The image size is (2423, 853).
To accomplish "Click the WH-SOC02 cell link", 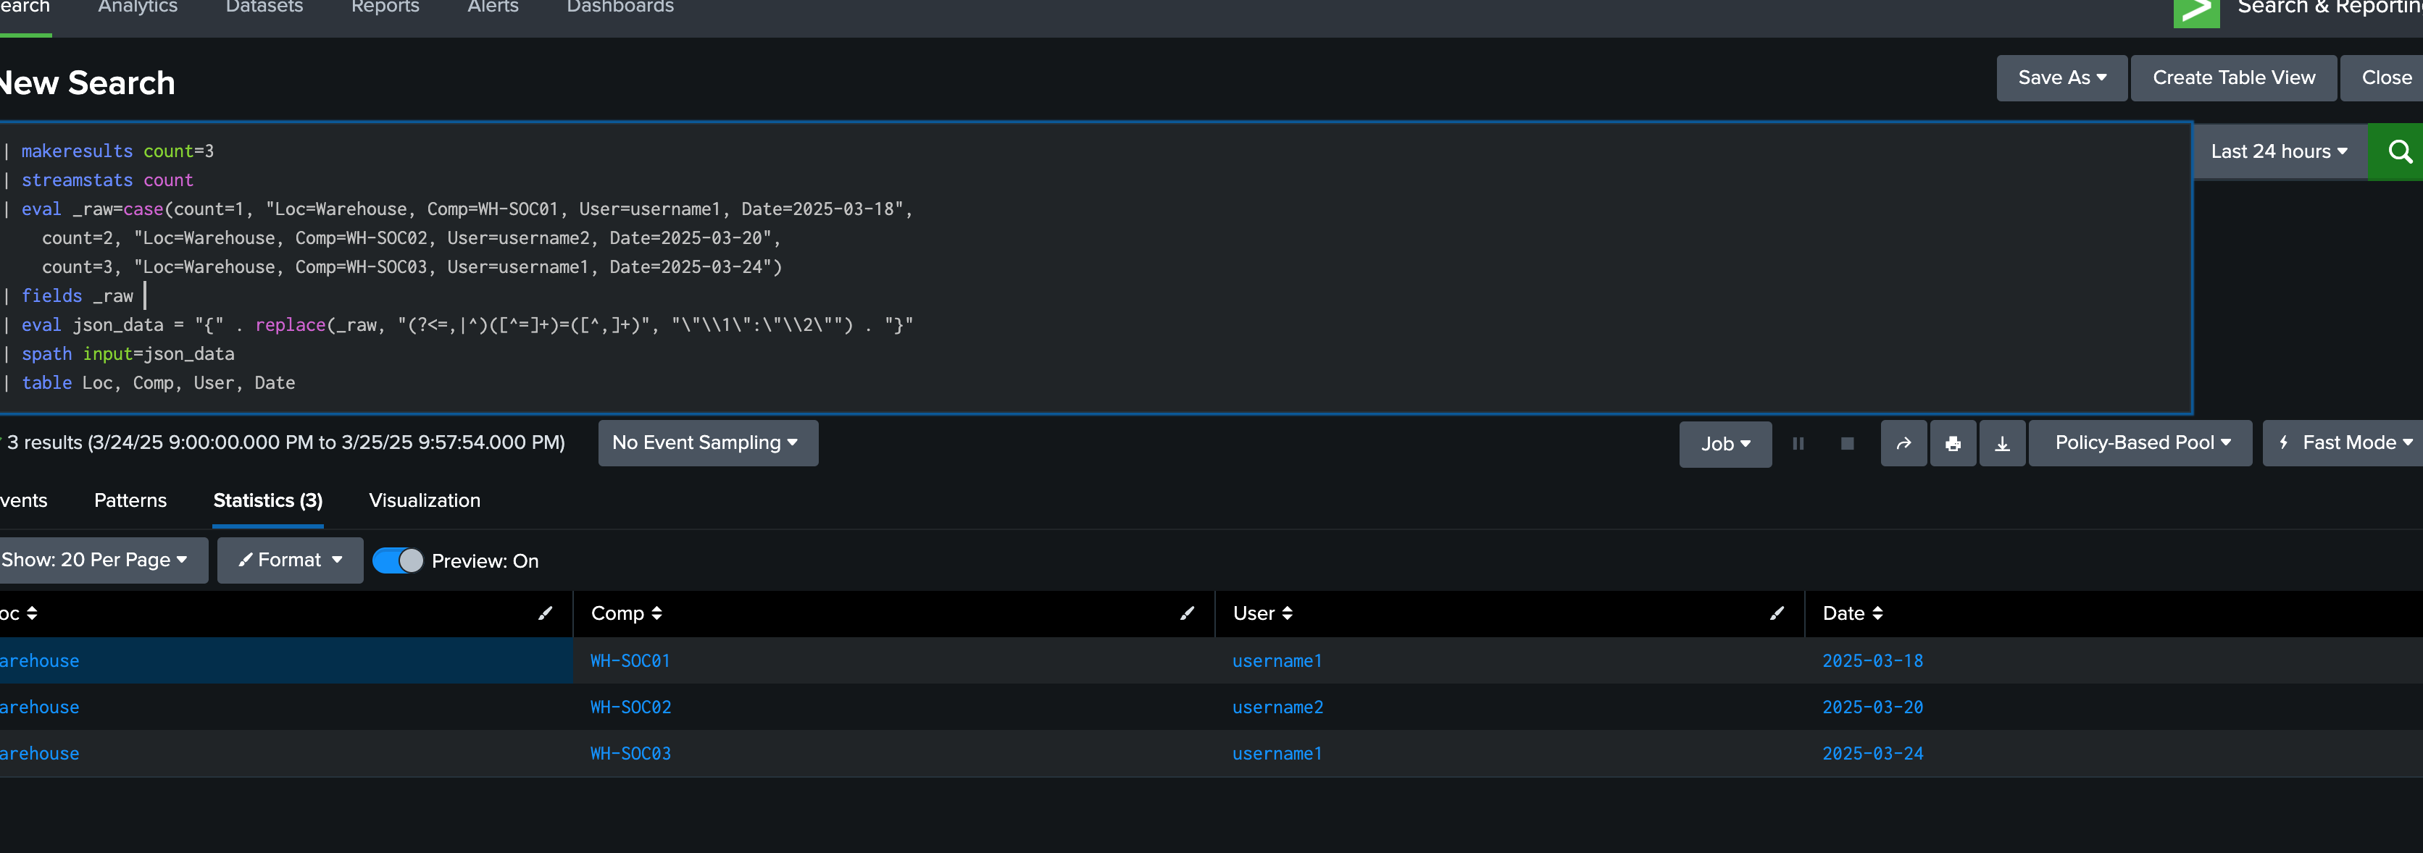I will (630, 707).
